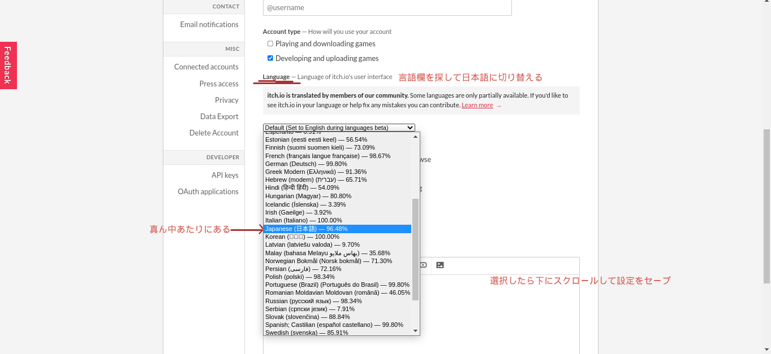Screen dimensions: 771x354
Task: Choose Greek Modern language option
Action: click(338, 172)
